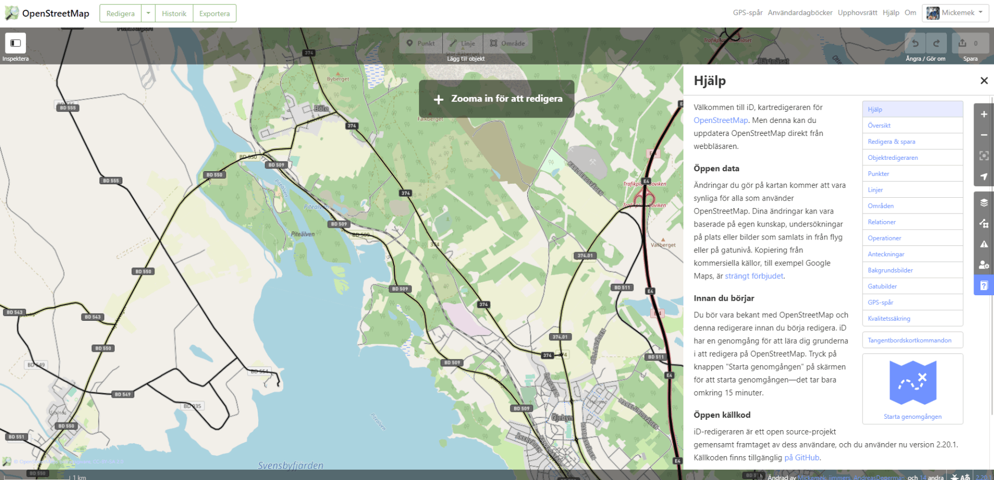
Task: Open the Mickemek user menu
Action: point(956,13)
